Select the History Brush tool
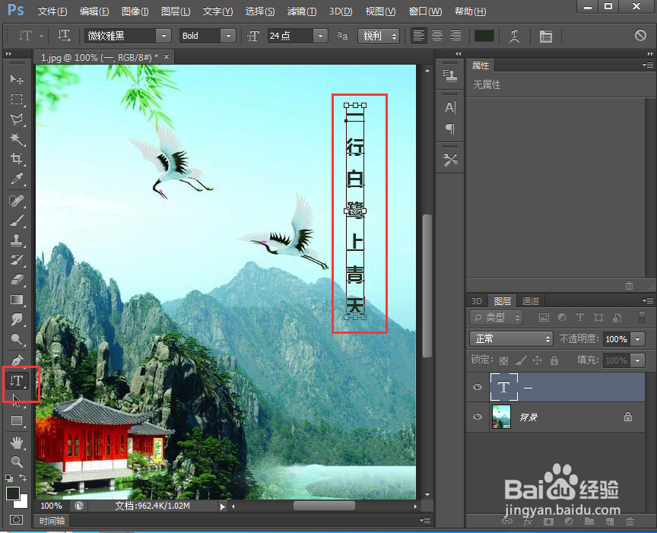Image resolution: width=657 pixels, height=533 pixels. [x=17, y=260]
